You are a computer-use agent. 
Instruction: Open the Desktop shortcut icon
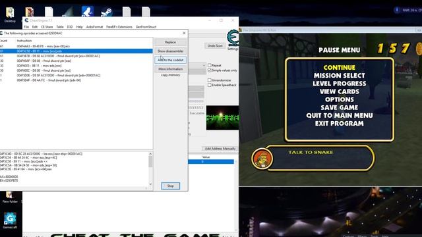pyautogui.click(x=10, y=14)
